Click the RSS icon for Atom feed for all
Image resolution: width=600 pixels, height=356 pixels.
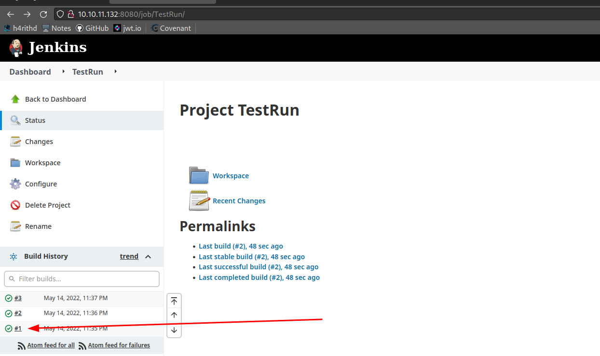pyautogui.click(x=22, y=345)
